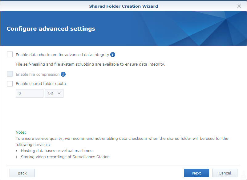Cancel the folder creation wizard
247x180 pixels.
(x=225, y=173)
